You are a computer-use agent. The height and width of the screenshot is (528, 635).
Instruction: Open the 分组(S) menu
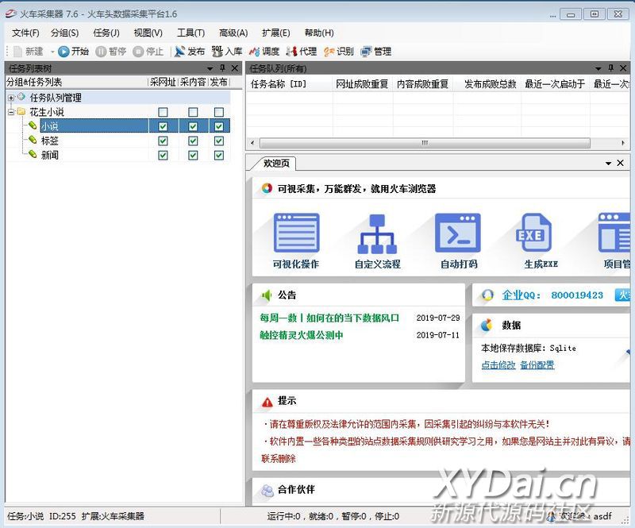point(65,33)
